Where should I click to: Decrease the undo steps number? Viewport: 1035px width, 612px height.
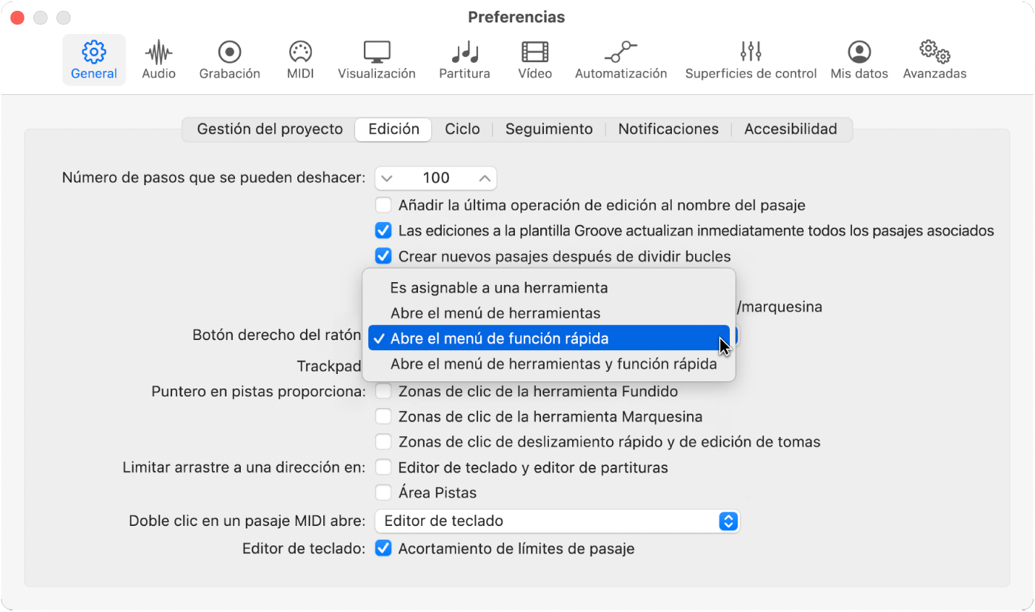(387, 178)
